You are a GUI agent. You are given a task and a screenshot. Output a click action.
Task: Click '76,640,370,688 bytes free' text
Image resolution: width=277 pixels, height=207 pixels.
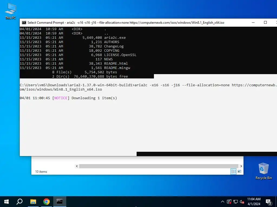(101, 76)
